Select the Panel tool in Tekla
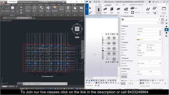The image size is (169, 95). pos(112,10)
